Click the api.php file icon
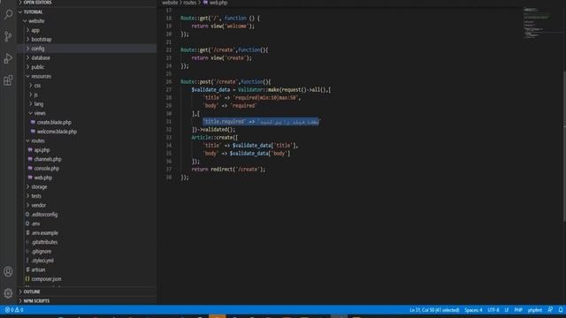This screenshot has height=318, width=566. (30, 150)
